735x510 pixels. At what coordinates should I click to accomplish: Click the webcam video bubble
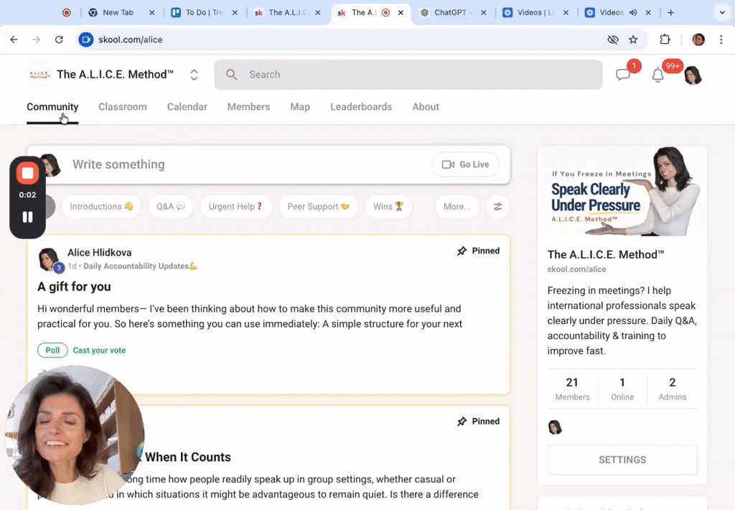75,435
